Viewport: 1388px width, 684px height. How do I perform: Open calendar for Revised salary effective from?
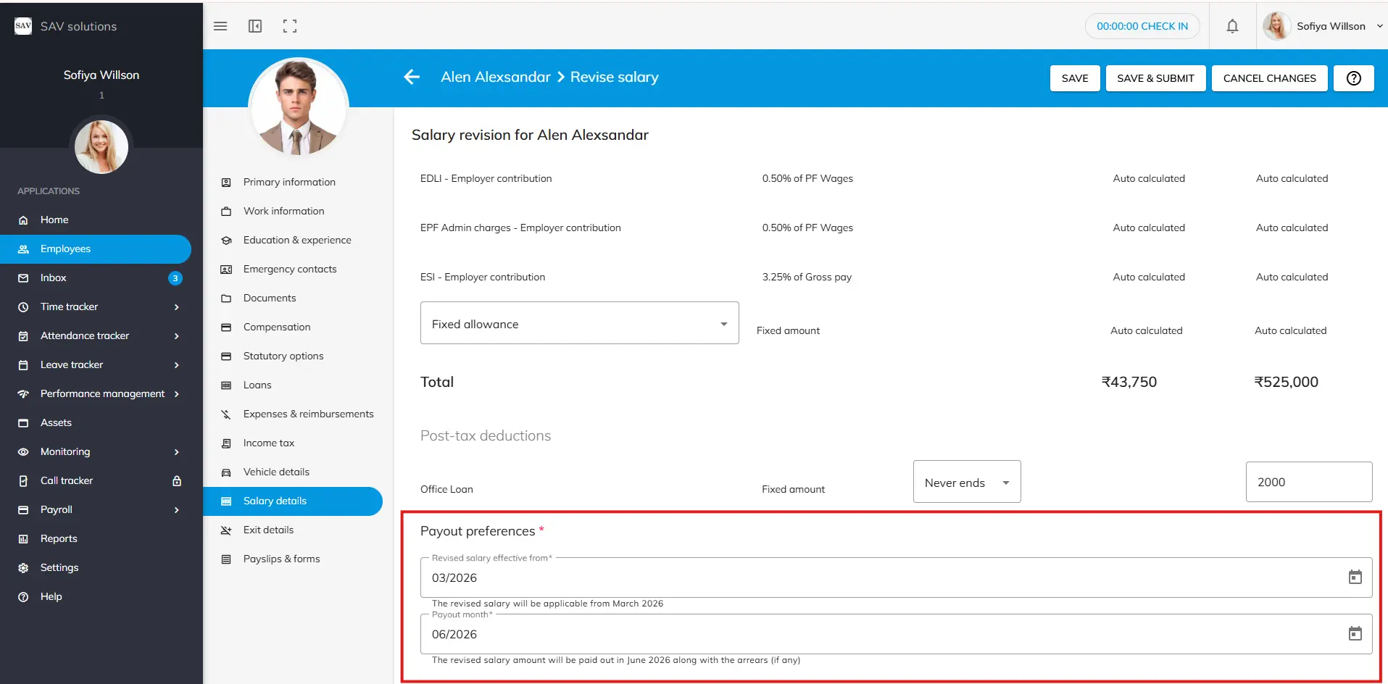(x=1355, y=577)
